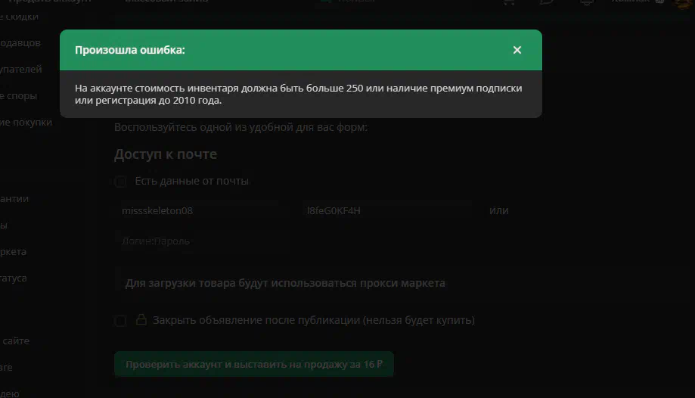This screenshot has width=695, height=398.
Task: Focus the password field 'l8feG0KF4H'
Action: [x=389, y=211]
